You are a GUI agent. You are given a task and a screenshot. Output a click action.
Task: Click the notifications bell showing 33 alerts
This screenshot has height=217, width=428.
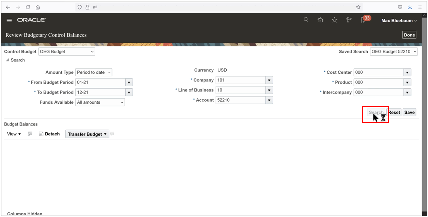362,20
